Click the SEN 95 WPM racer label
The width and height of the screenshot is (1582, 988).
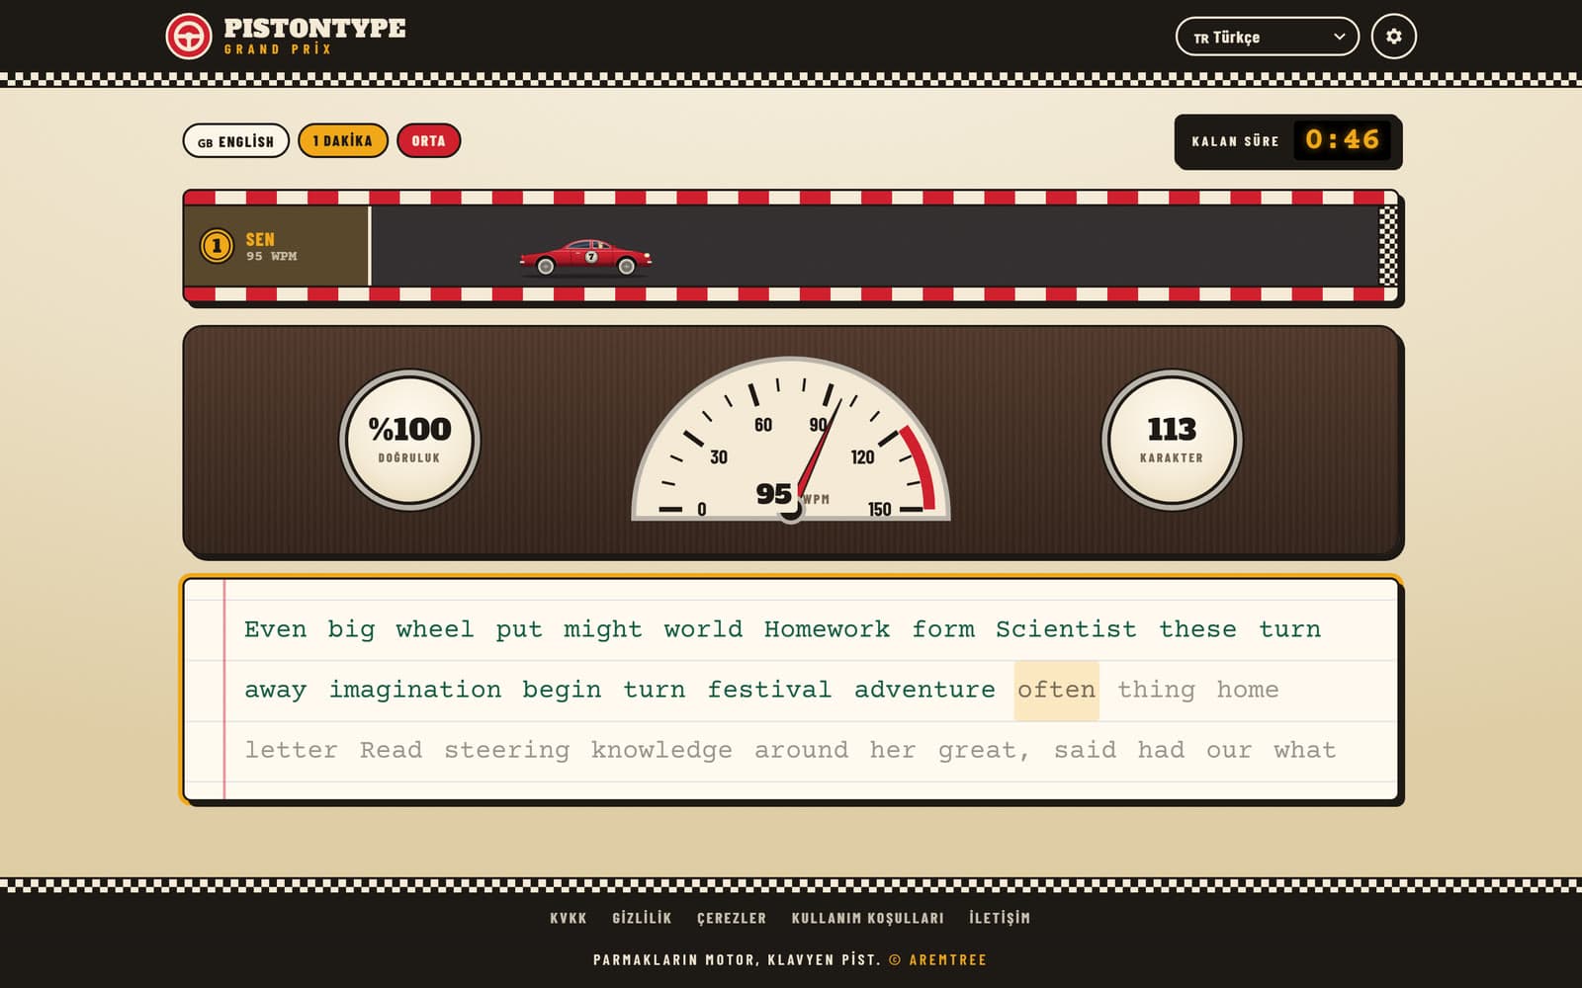click(271, 246)
